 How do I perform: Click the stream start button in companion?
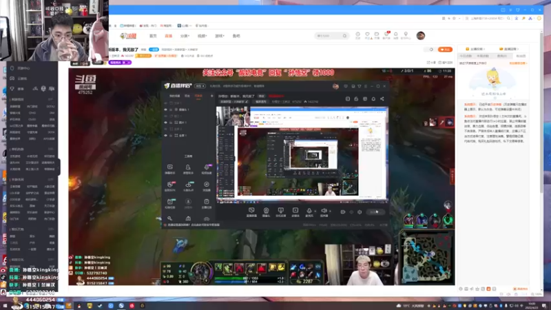point(375,212)
